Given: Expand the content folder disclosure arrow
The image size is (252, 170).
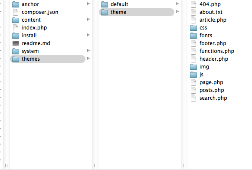Looking at the screenshot, I should [x=88, y=19].
